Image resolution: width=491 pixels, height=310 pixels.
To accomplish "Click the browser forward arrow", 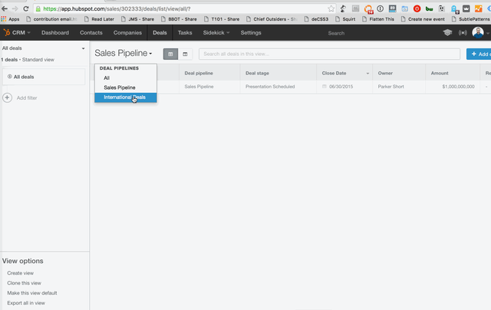I will 15,8.
